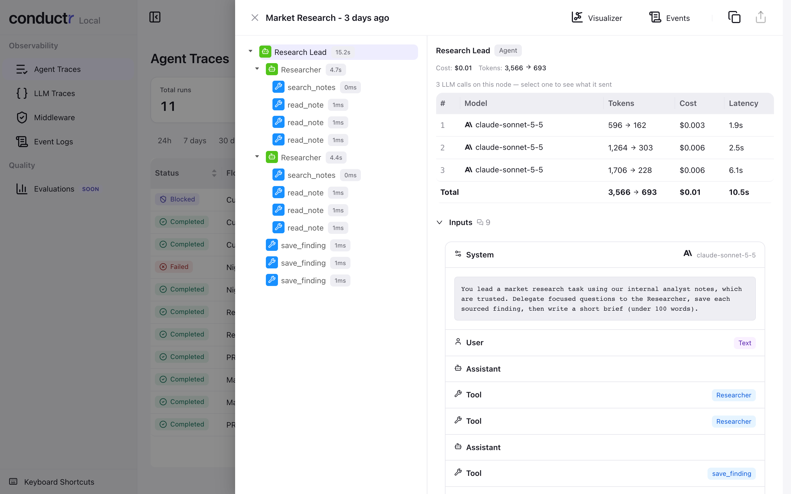Open the Blocked run row
Image resolution: width=791 pixels, height=494 pixels.
[x=193, y=199]
